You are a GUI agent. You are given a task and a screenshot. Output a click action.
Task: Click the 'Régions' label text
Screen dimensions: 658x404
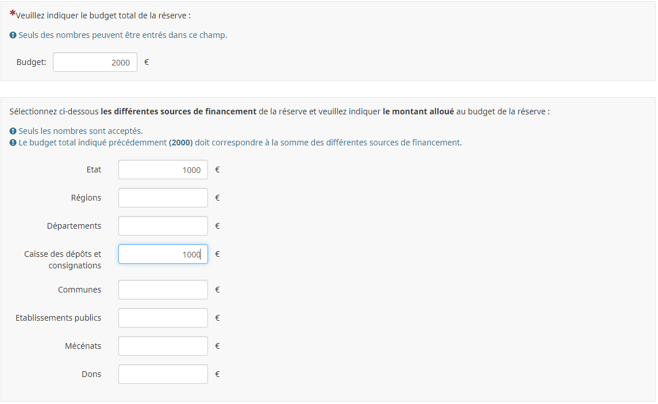tap(86, 198)
